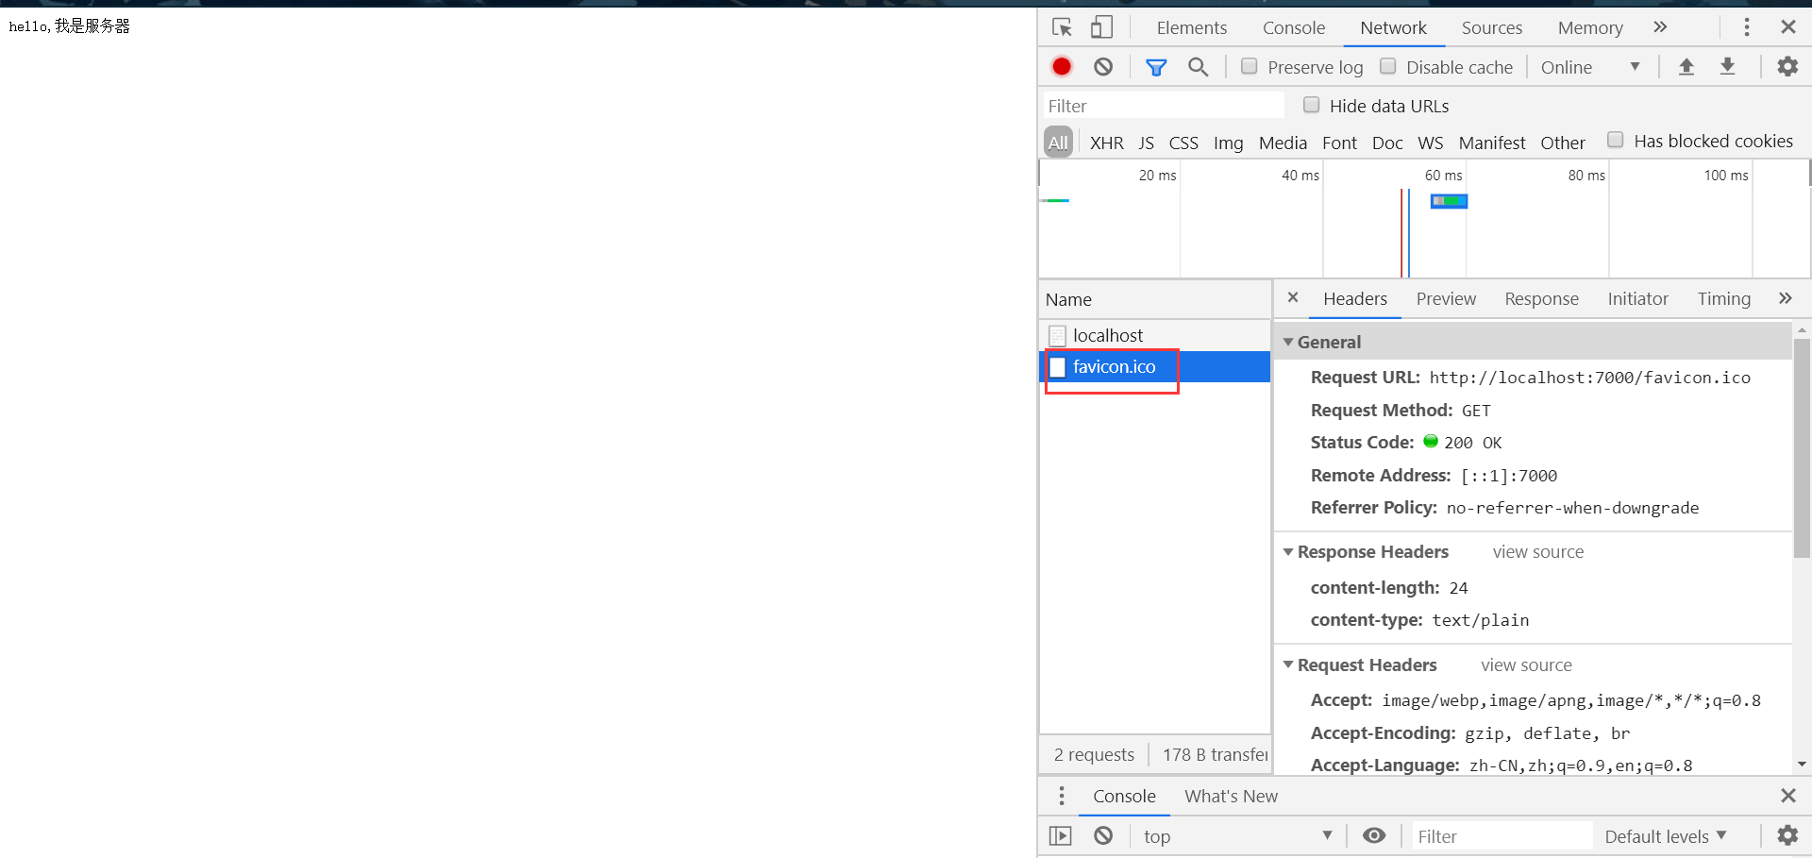The image size is (1812, 858).
Task: Open DevTools customize three-dot menu
Action: click(1747, 27)
